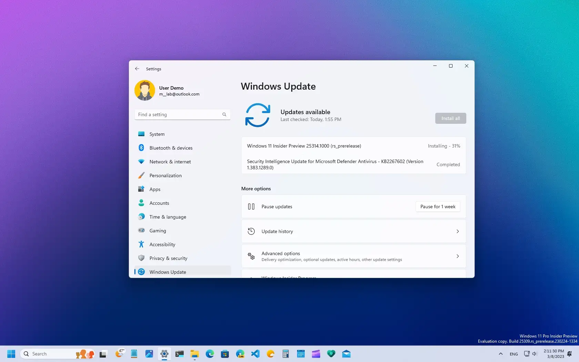The width and height of the screenshot is (579, 362).
Task: Open the Gaming settings page
Action: coord(182,231)
